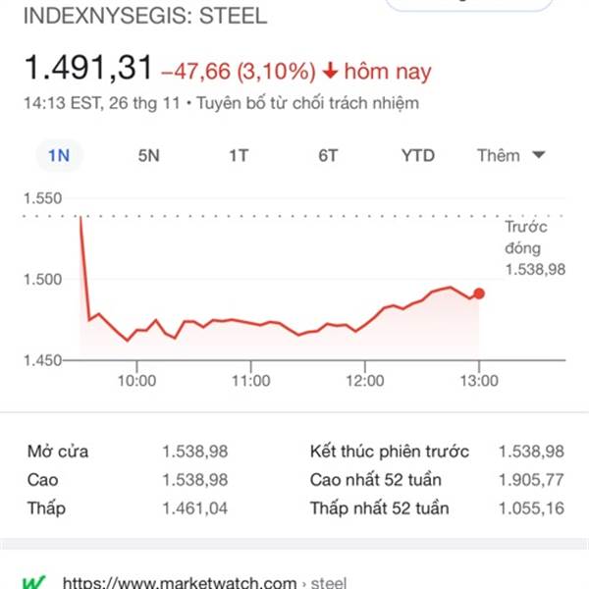
Task: Click the Cao nhất 52 tuần value
Action: (x=531, y=480)
